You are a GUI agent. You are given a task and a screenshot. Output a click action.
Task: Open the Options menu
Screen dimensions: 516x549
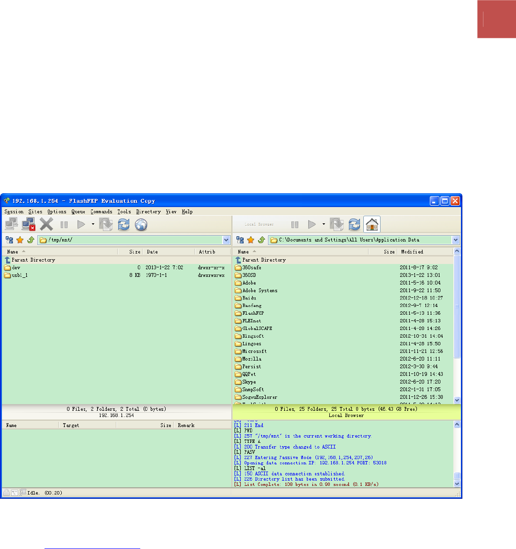pos(57,211)
